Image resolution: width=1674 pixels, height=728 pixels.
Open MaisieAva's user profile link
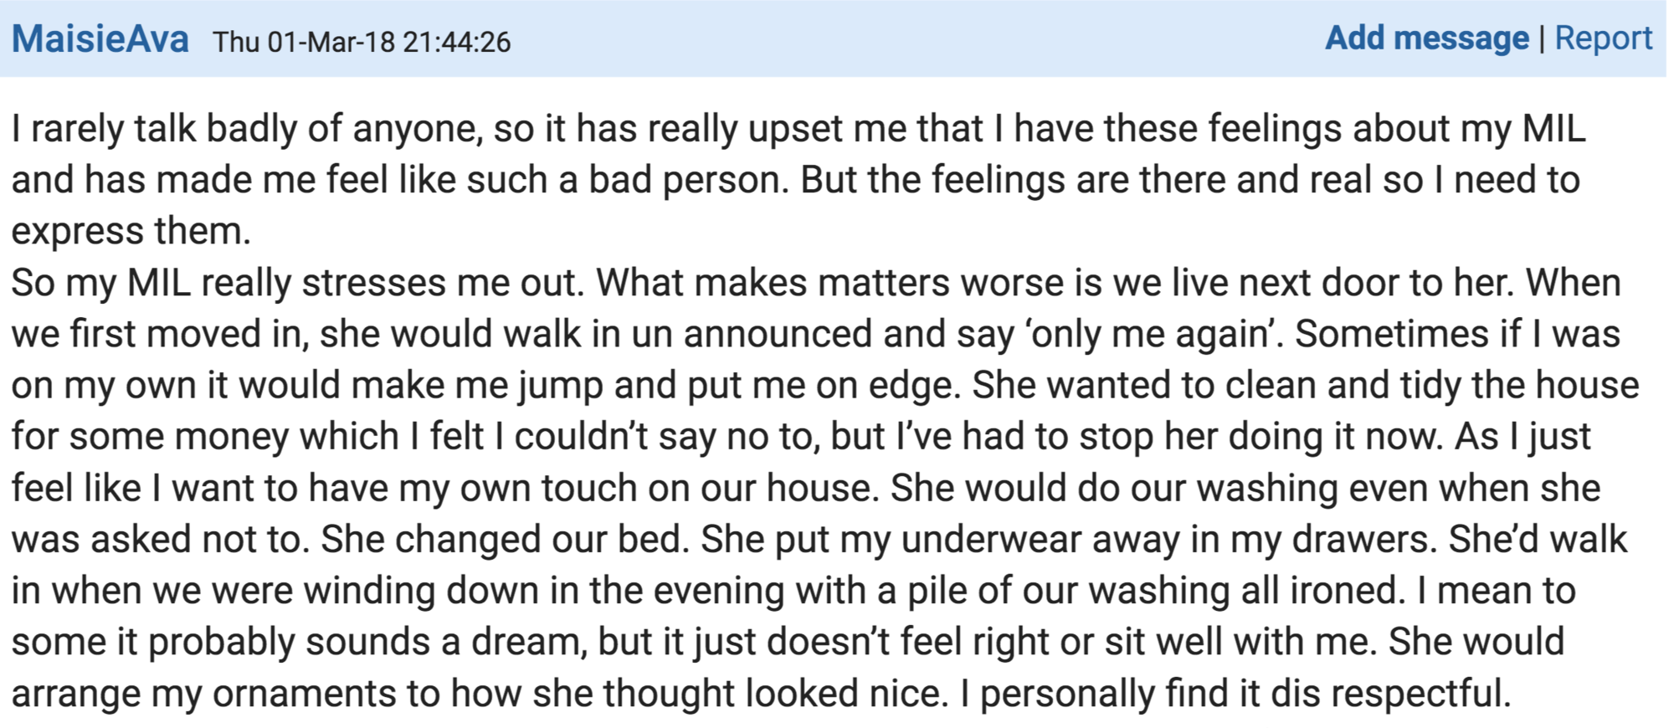pos(100,39)
